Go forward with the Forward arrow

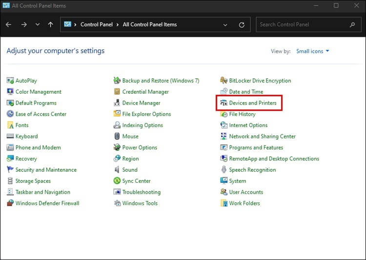[24, 24]
